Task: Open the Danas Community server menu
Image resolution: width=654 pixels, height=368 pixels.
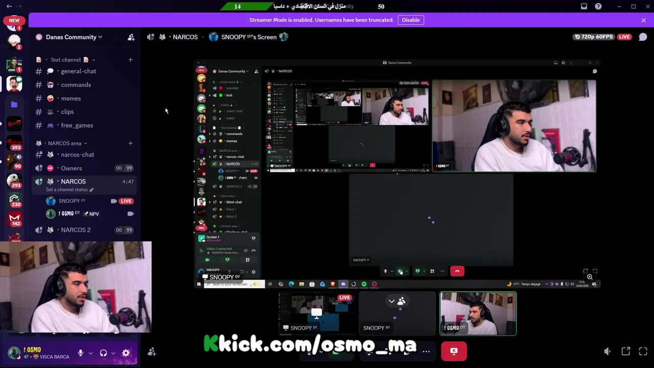Action: pos(74,37)
